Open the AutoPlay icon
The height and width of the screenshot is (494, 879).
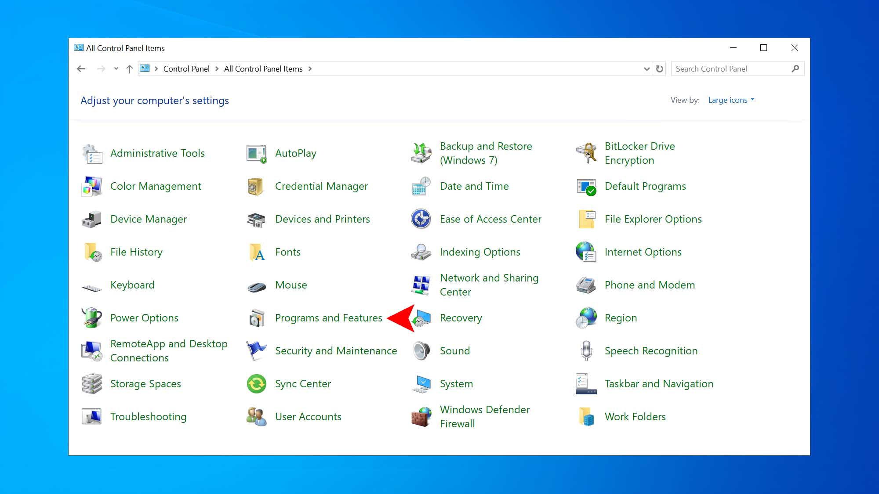coord(257,153)
